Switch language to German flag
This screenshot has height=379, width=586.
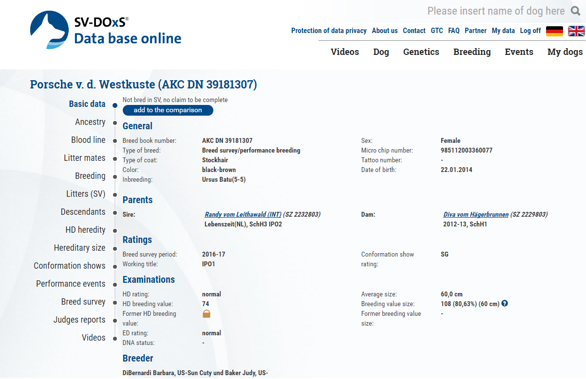click(x=554, y=31)
